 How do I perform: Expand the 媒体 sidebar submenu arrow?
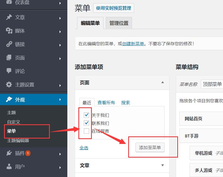(x=60, y=32)
